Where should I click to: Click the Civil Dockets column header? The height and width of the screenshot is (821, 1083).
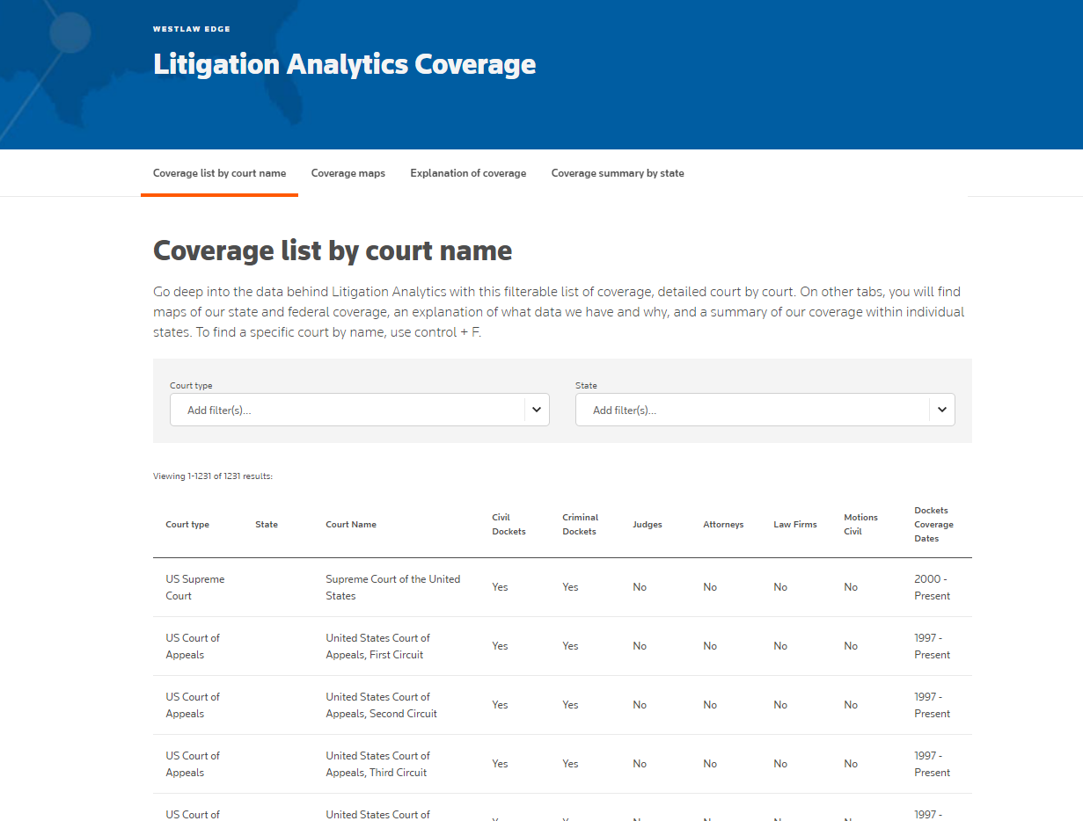pyautogui.click(x=509, y=525)
